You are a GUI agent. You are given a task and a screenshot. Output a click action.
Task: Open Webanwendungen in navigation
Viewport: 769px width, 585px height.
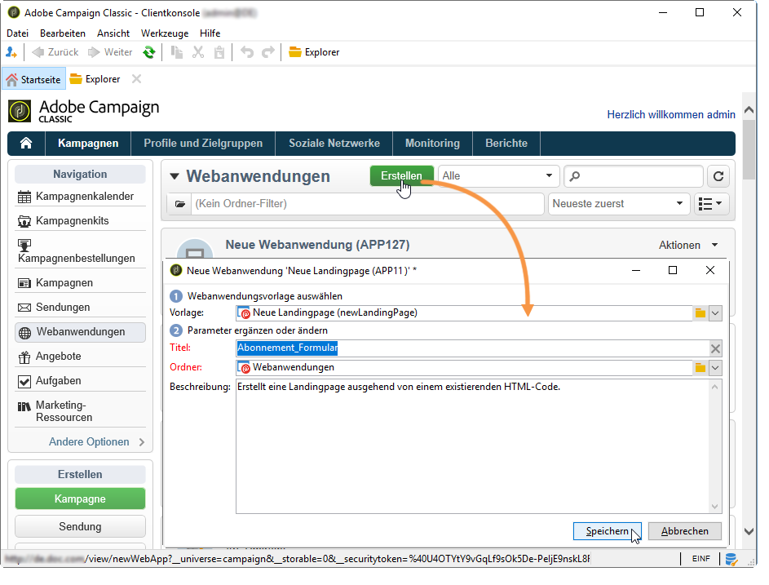[81, 332]
